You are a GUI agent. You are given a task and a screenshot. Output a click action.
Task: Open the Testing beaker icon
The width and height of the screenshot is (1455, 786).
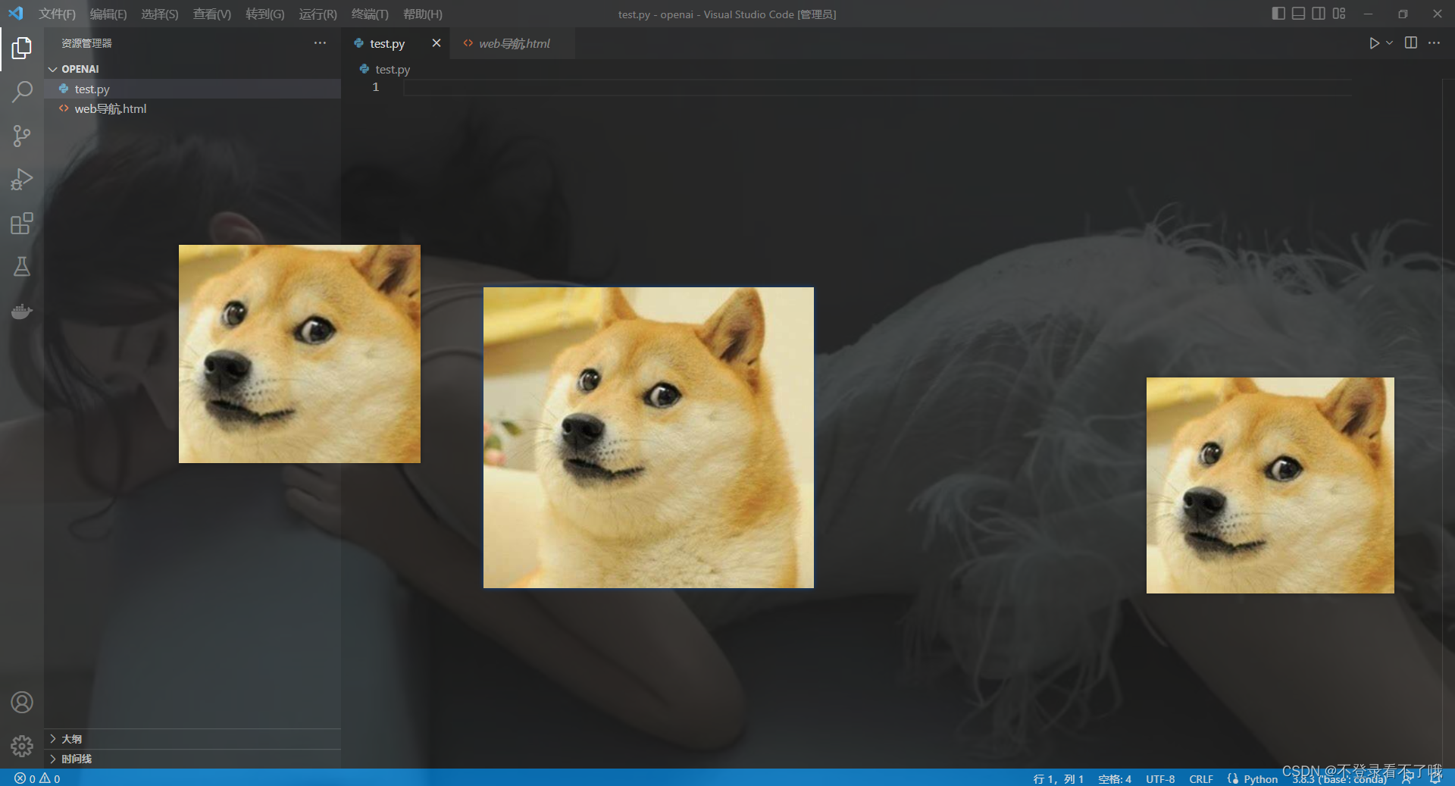point(22,267)
